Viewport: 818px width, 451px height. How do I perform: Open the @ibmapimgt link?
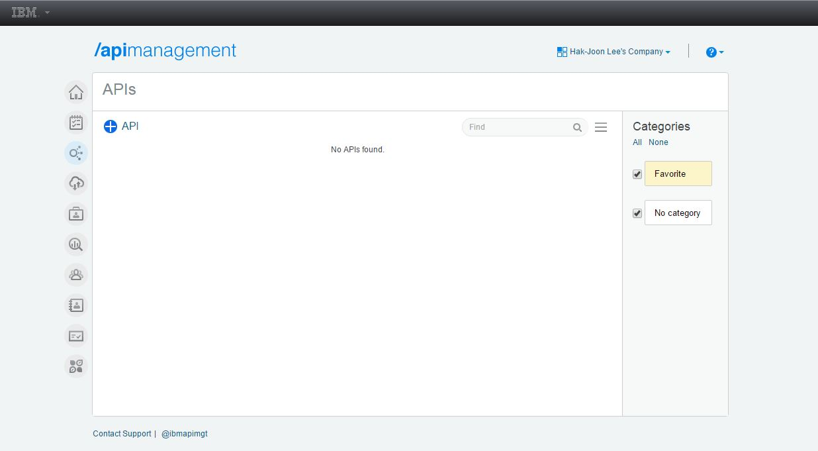[x=185, y=434]
